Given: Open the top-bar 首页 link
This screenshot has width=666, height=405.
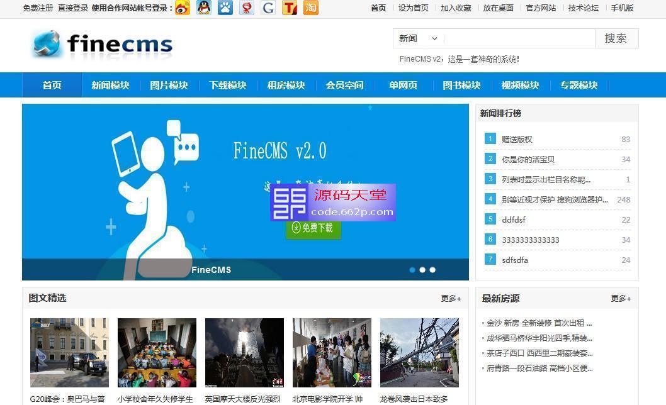Looking at the screenshot, I should (x=378, y=8).
